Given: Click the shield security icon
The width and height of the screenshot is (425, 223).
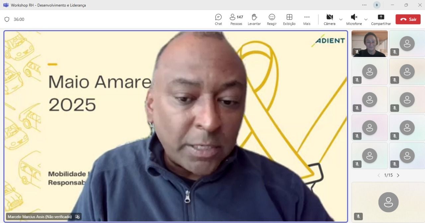Looking at the screenshot, I should pos(7,20).
